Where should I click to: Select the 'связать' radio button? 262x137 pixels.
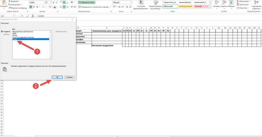click(x=2, y=34)
